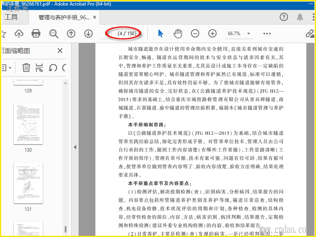Click the heading 本手册重点章节及内容要点

(160, 183)
